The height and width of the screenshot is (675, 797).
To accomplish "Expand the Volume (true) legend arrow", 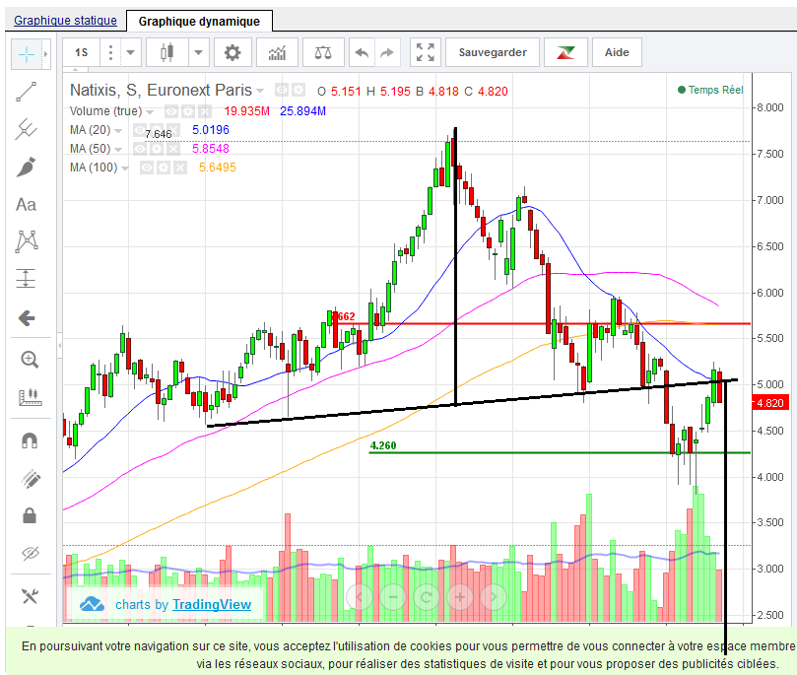I will coord(150,111).
